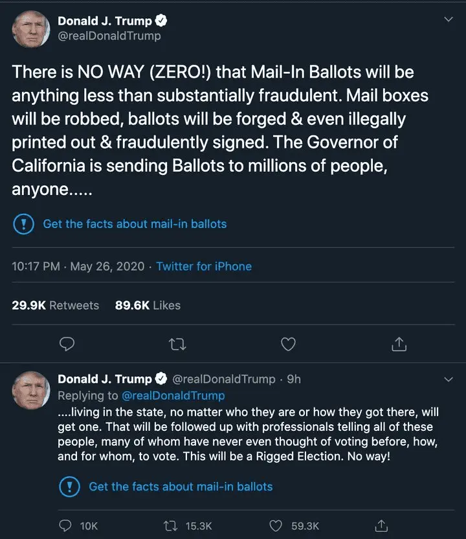Like the reply tweet showing 59.3K
466x539 pixels.
click(276, 525)
